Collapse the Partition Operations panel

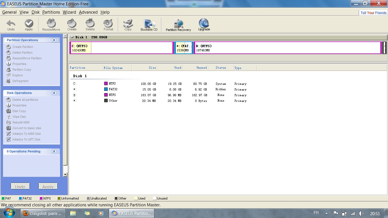(54, 40)
